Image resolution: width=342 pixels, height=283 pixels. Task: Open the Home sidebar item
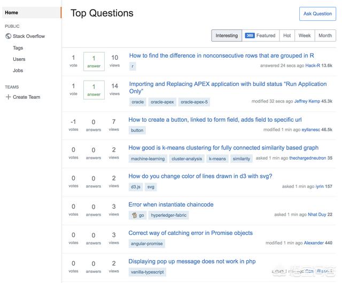coord(32,12)
